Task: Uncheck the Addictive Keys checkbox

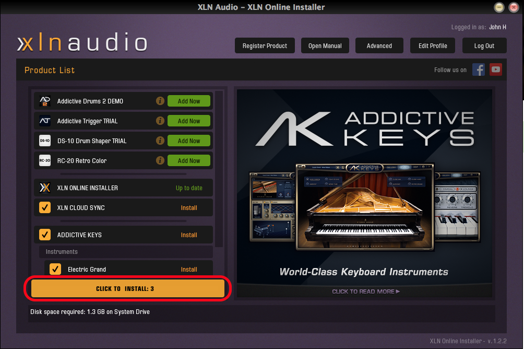Action: (45, 235)
